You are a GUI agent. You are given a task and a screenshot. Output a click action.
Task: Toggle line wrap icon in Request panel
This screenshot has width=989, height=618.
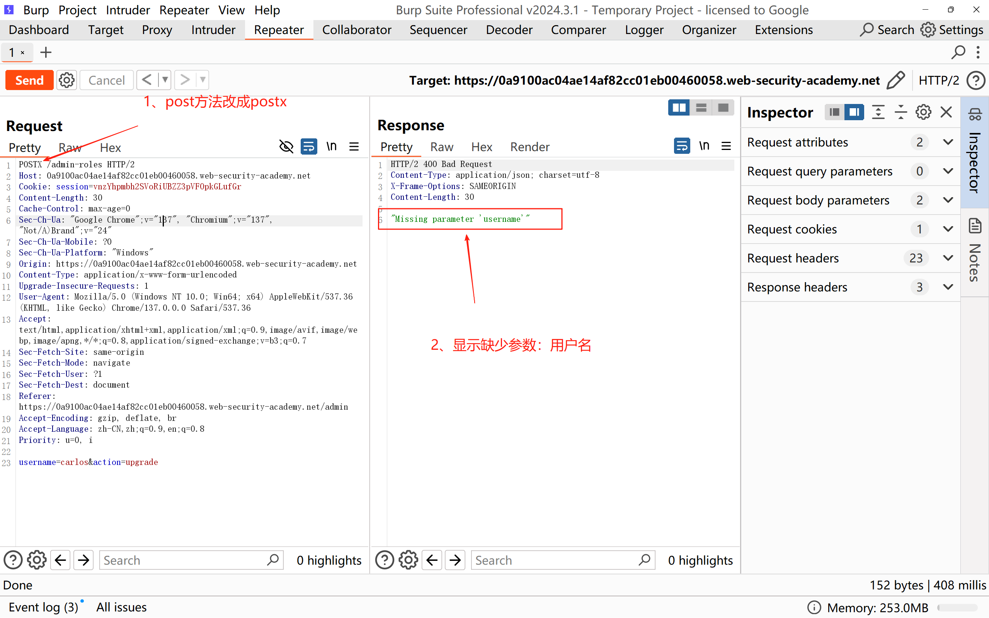(308, 146)
